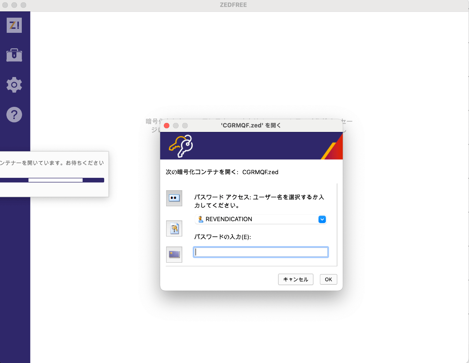Select the certificate key file icon
This screenshot has height=363, width=469.
click(174, 228)
